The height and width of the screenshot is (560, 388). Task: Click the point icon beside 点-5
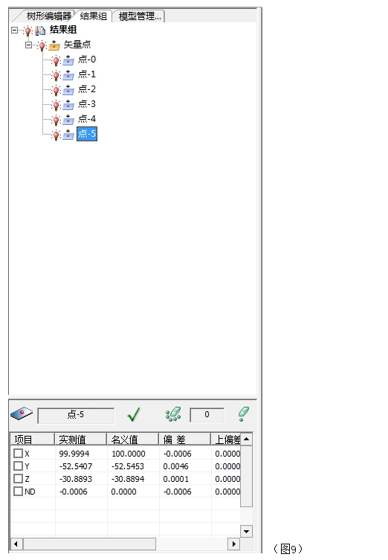[68, 135]
